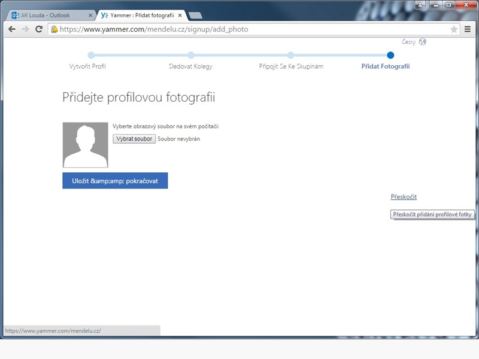Image resolution: width=479 pixels, height=359 pixels.
Task: Click the Vytvořit Profil progress step
Action: pos(87,66)
